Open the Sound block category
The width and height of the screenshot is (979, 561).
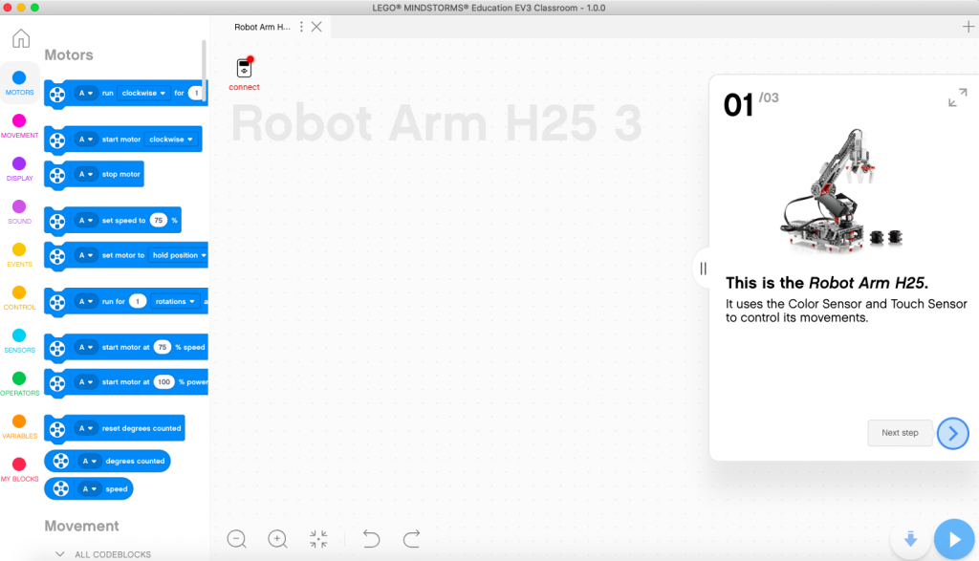coord(20,208)
